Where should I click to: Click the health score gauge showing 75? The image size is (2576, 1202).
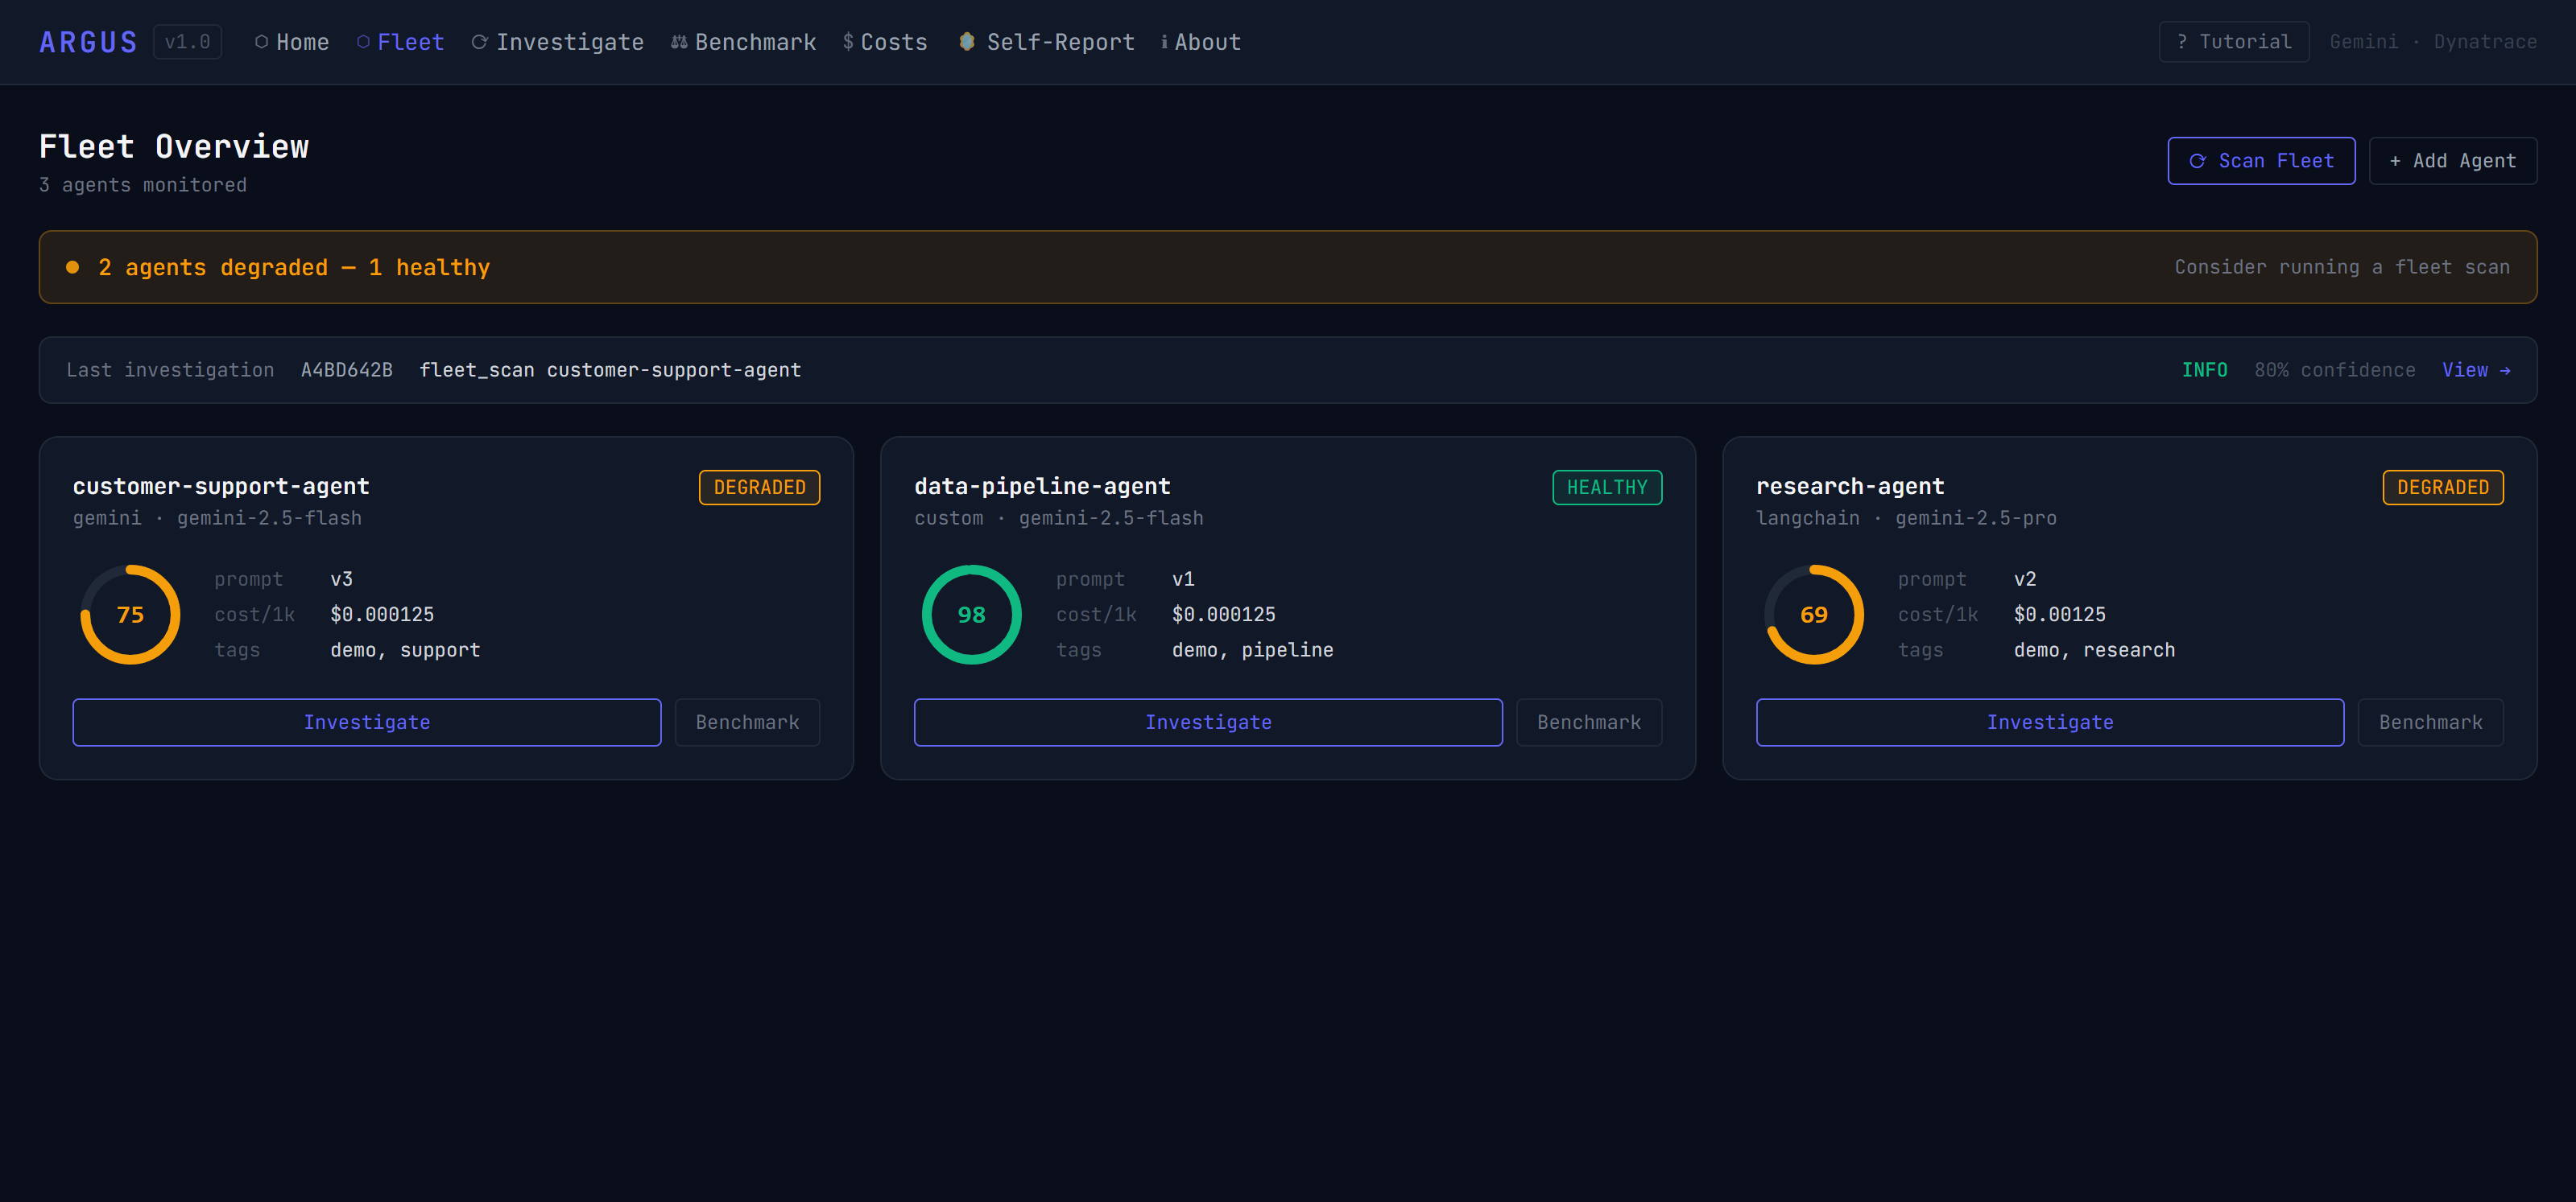(x=130, y=615)
